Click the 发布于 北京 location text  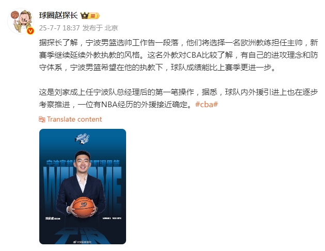coord(100,28)
